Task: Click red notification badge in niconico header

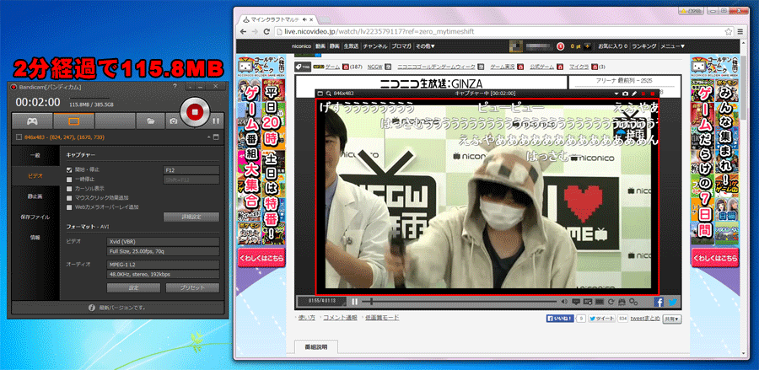Action: point(561,46)
